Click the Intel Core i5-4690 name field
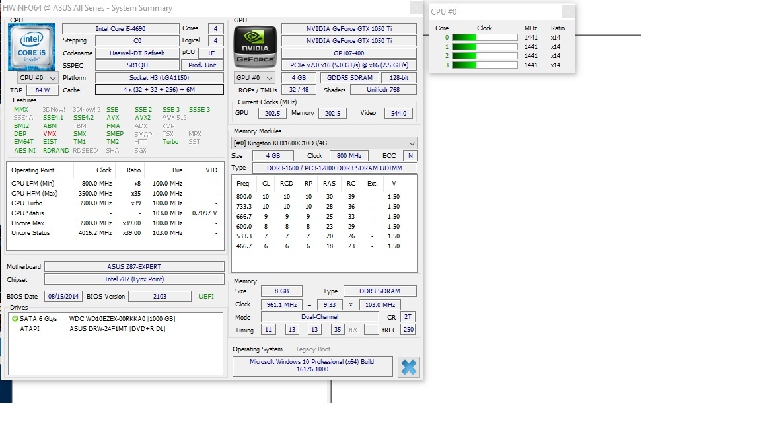 (120, 28)
